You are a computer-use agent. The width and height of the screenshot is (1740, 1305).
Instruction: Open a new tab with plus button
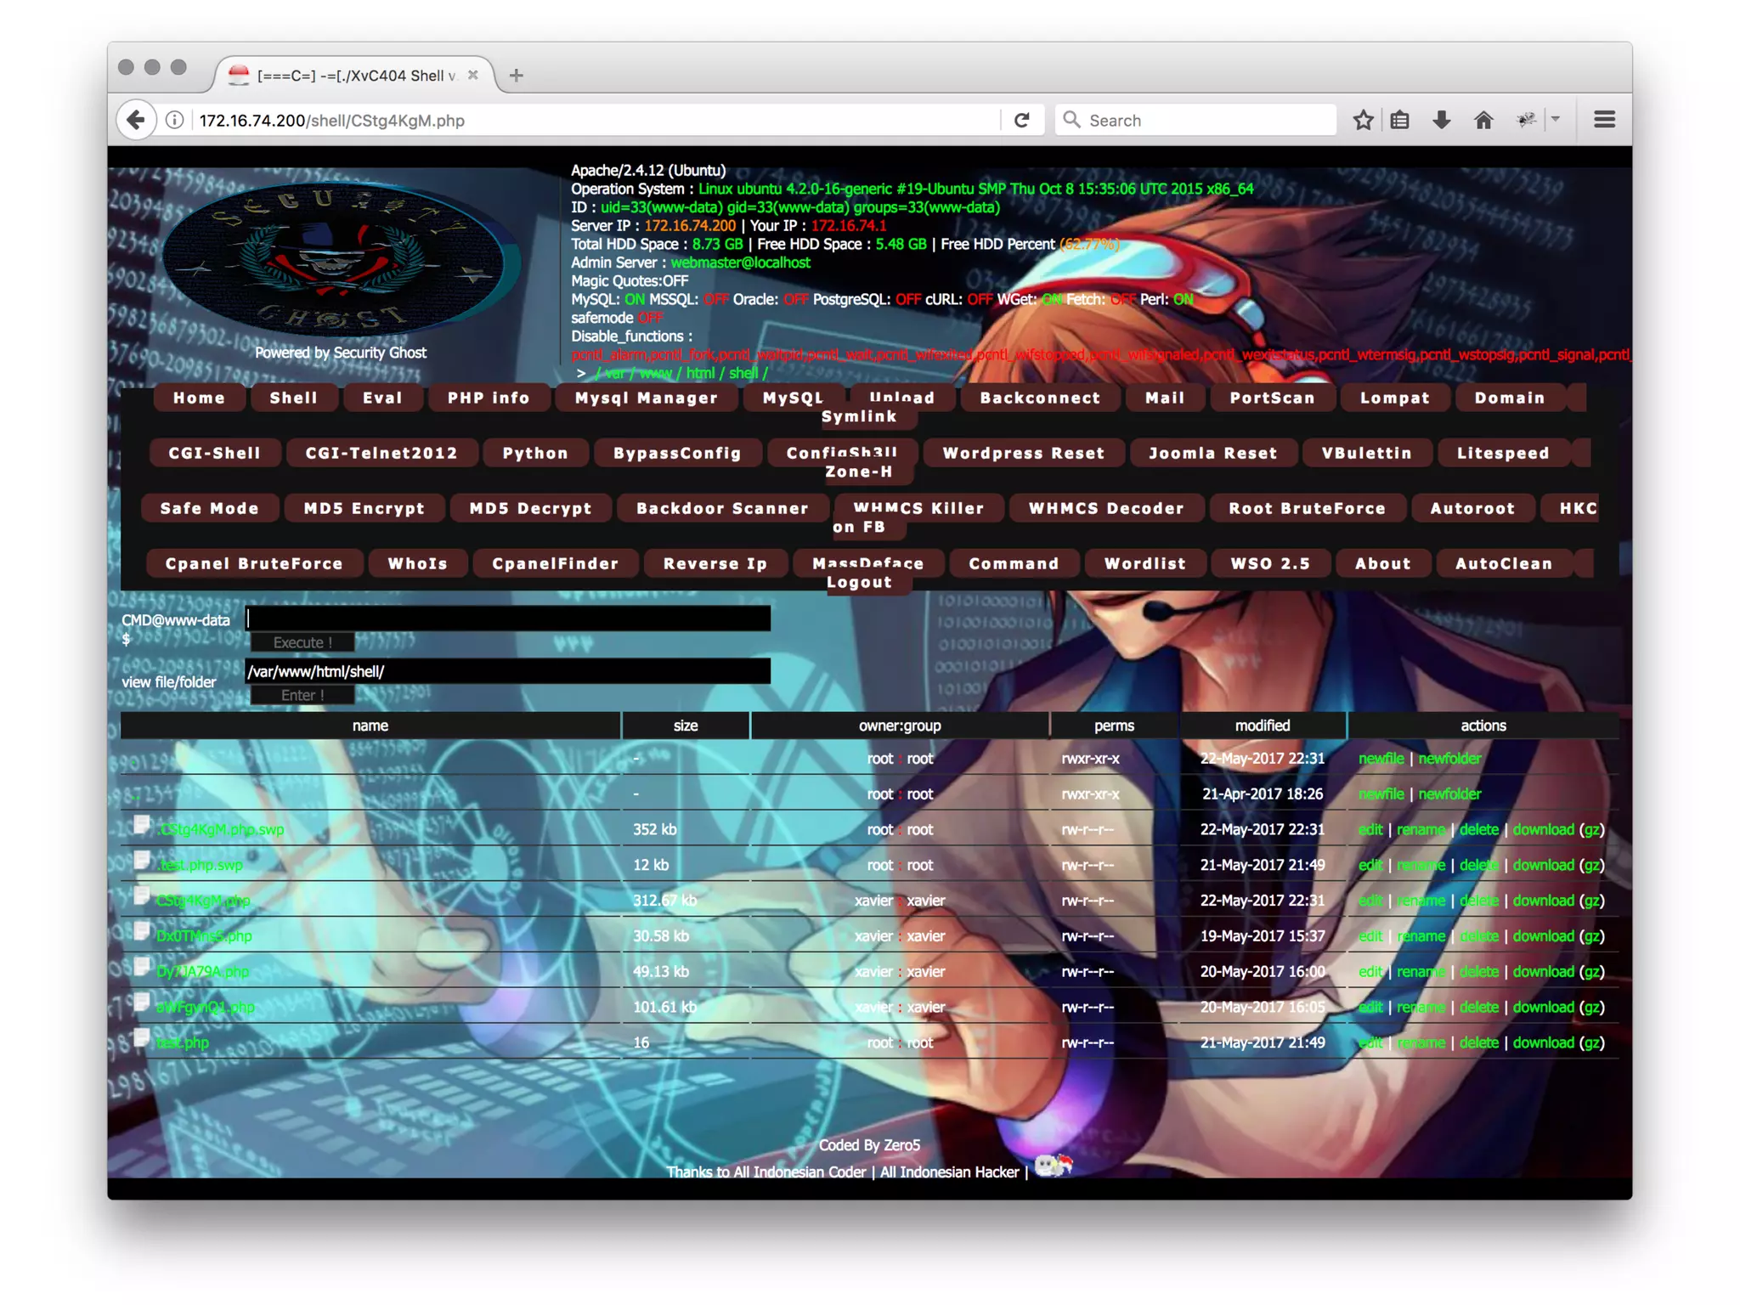516,75
